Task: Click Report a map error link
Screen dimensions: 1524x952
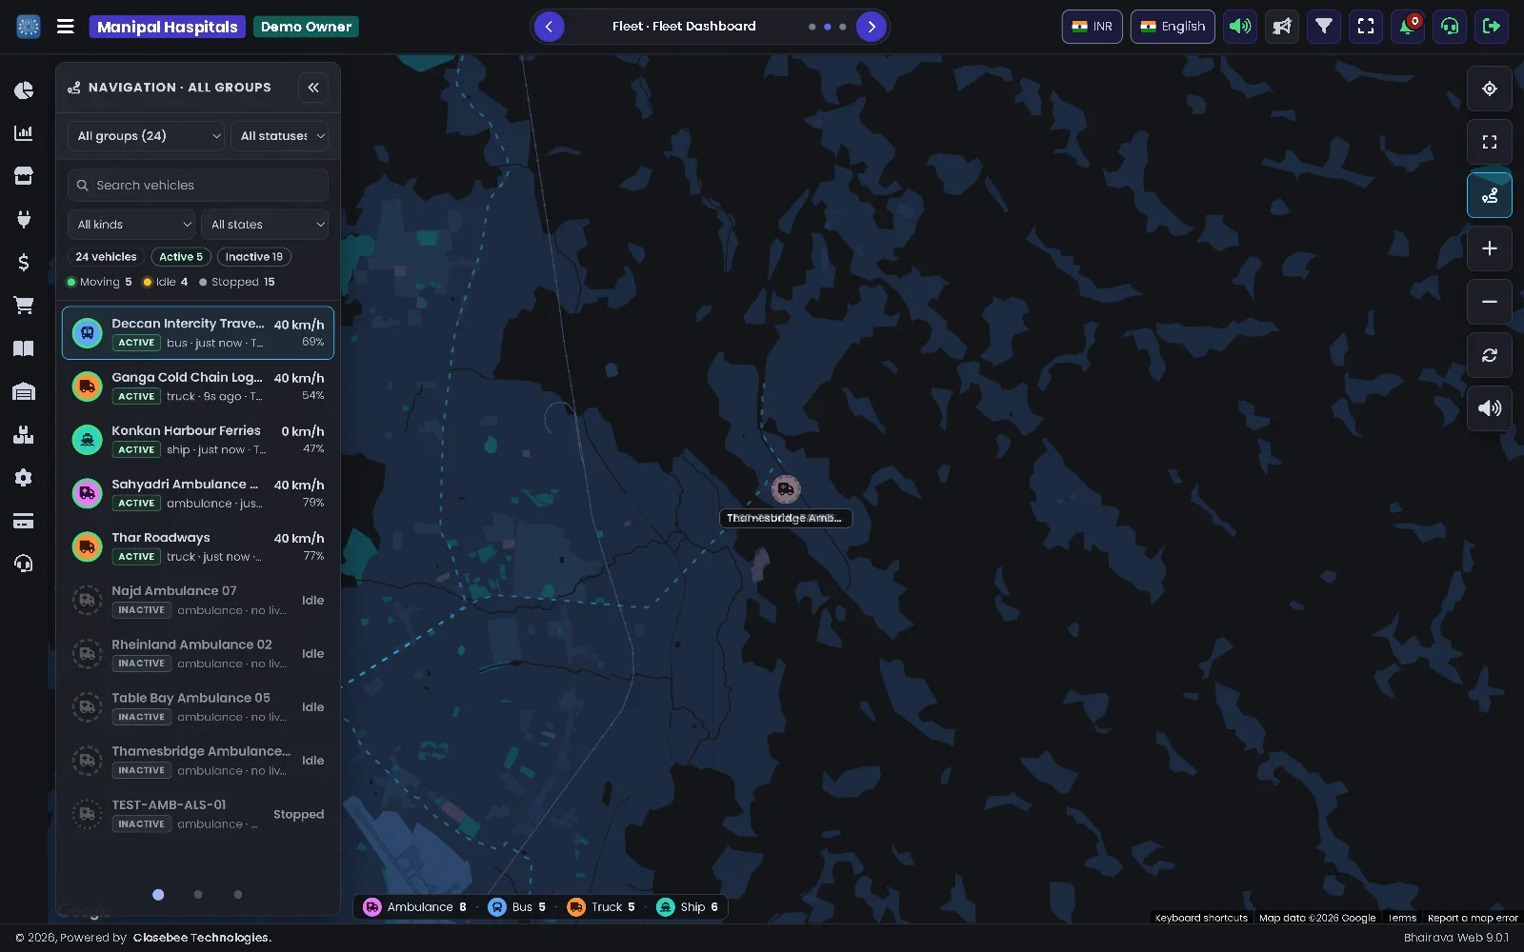Action: tap(1473, 919)
